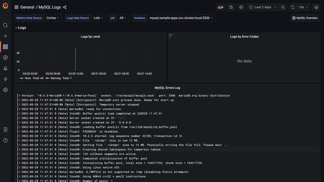Screen dimensions: 324x182
Task: Open the MySQL Overview dashboard link
Action: 305,18
